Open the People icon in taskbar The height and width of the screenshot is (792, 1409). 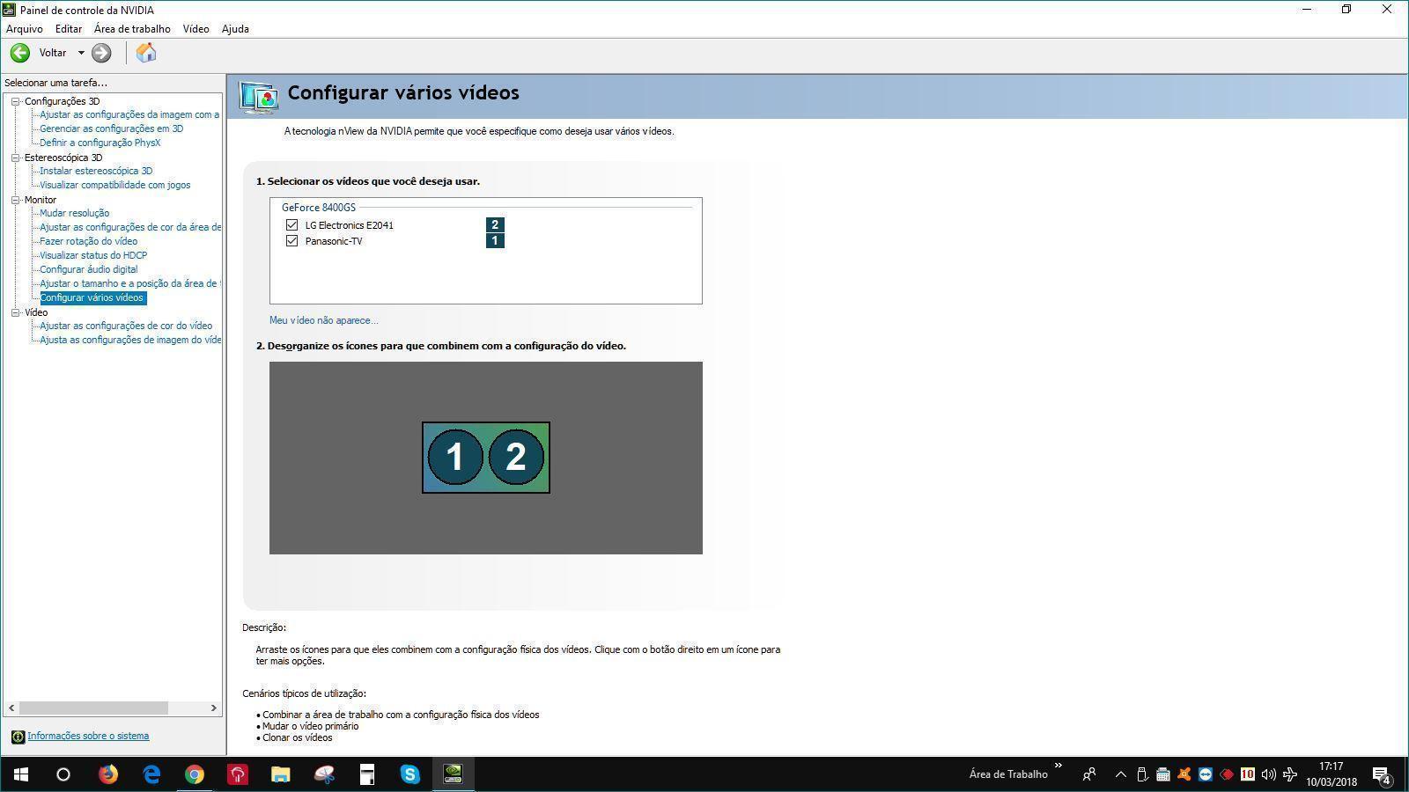[1089, 774]
